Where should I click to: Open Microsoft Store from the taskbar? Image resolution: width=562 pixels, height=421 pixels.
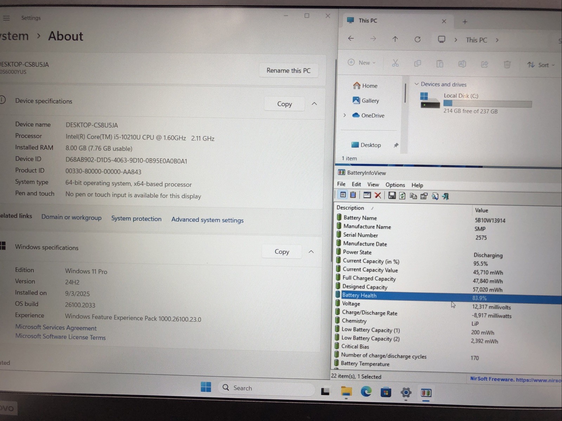[x=386, y=392]
